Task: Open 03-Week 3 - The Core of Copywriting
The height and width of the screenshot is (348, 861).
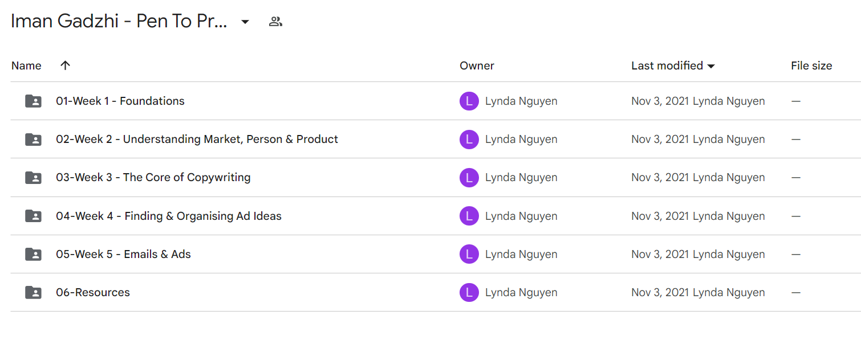Action: pos(153,177)
